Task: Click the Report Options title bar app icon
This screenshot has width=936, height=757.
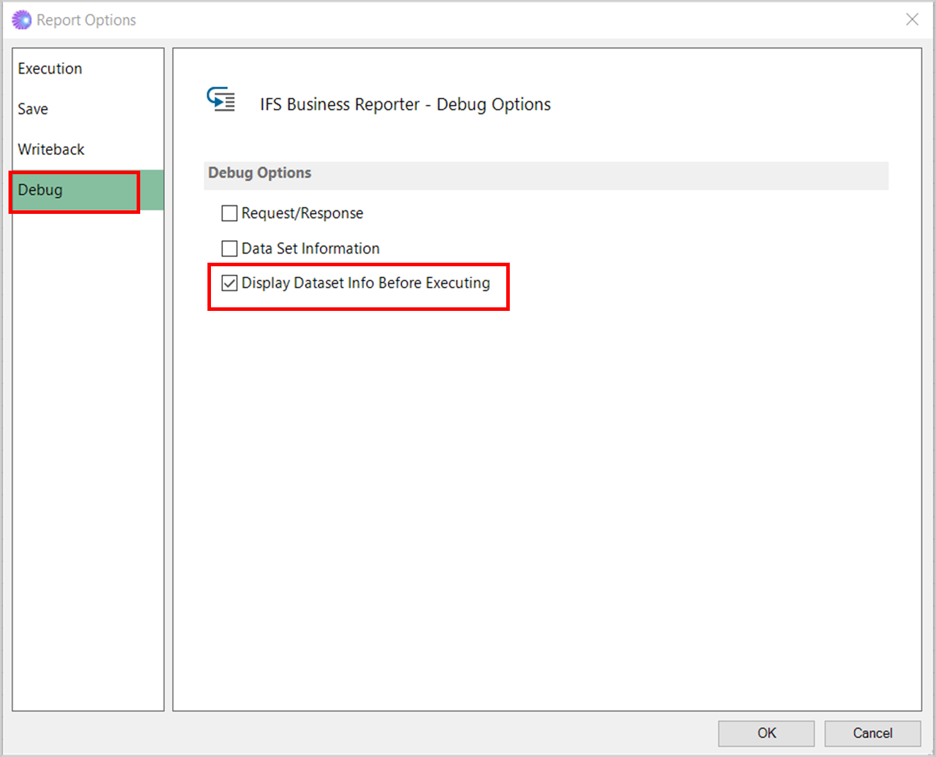Action: click(22, 20)
